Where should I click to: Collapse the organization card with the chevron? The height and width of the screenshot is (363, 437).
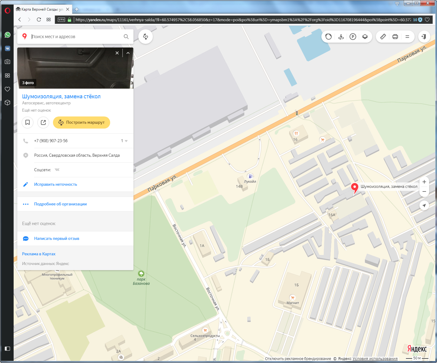click(x=128, y=53)
